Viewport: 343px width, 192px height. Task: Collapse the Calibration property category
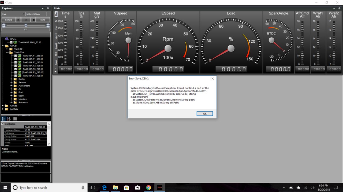[2, 124]
